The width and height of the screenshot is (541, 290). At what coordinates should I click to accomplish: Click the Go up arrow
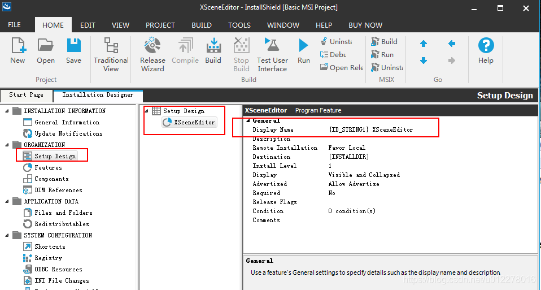coord(424,44)
